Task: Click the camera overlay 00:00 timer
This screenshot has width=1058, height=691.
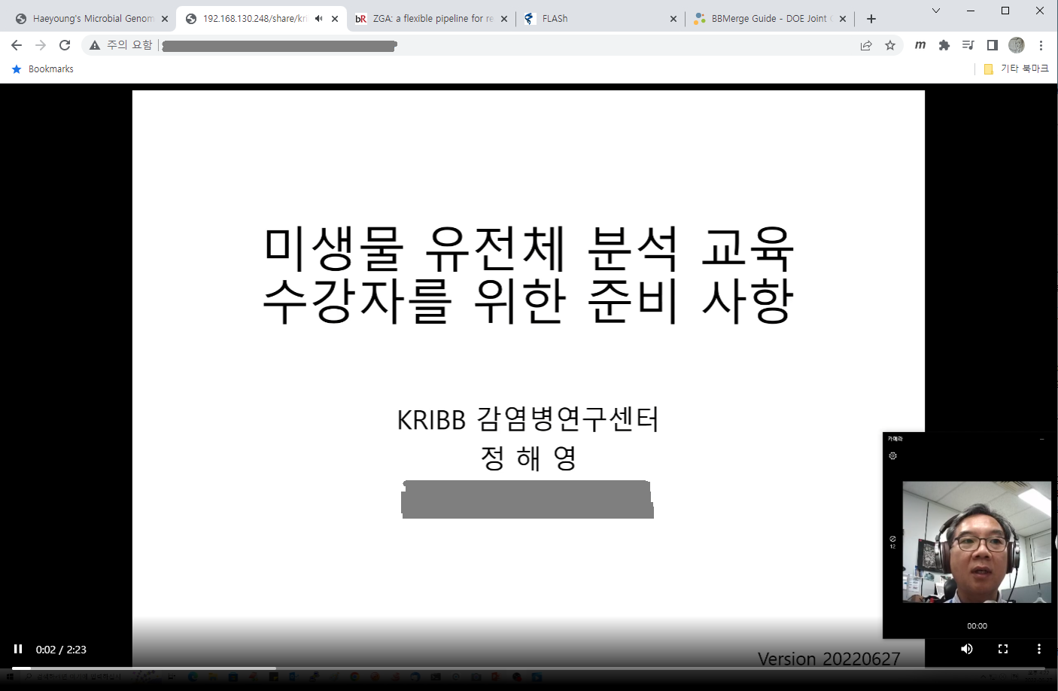Action: (x=977, y=626)
